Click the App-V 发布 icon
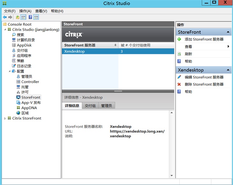The width and height of the screenshot is (233, 185). (x=18, y=102)
